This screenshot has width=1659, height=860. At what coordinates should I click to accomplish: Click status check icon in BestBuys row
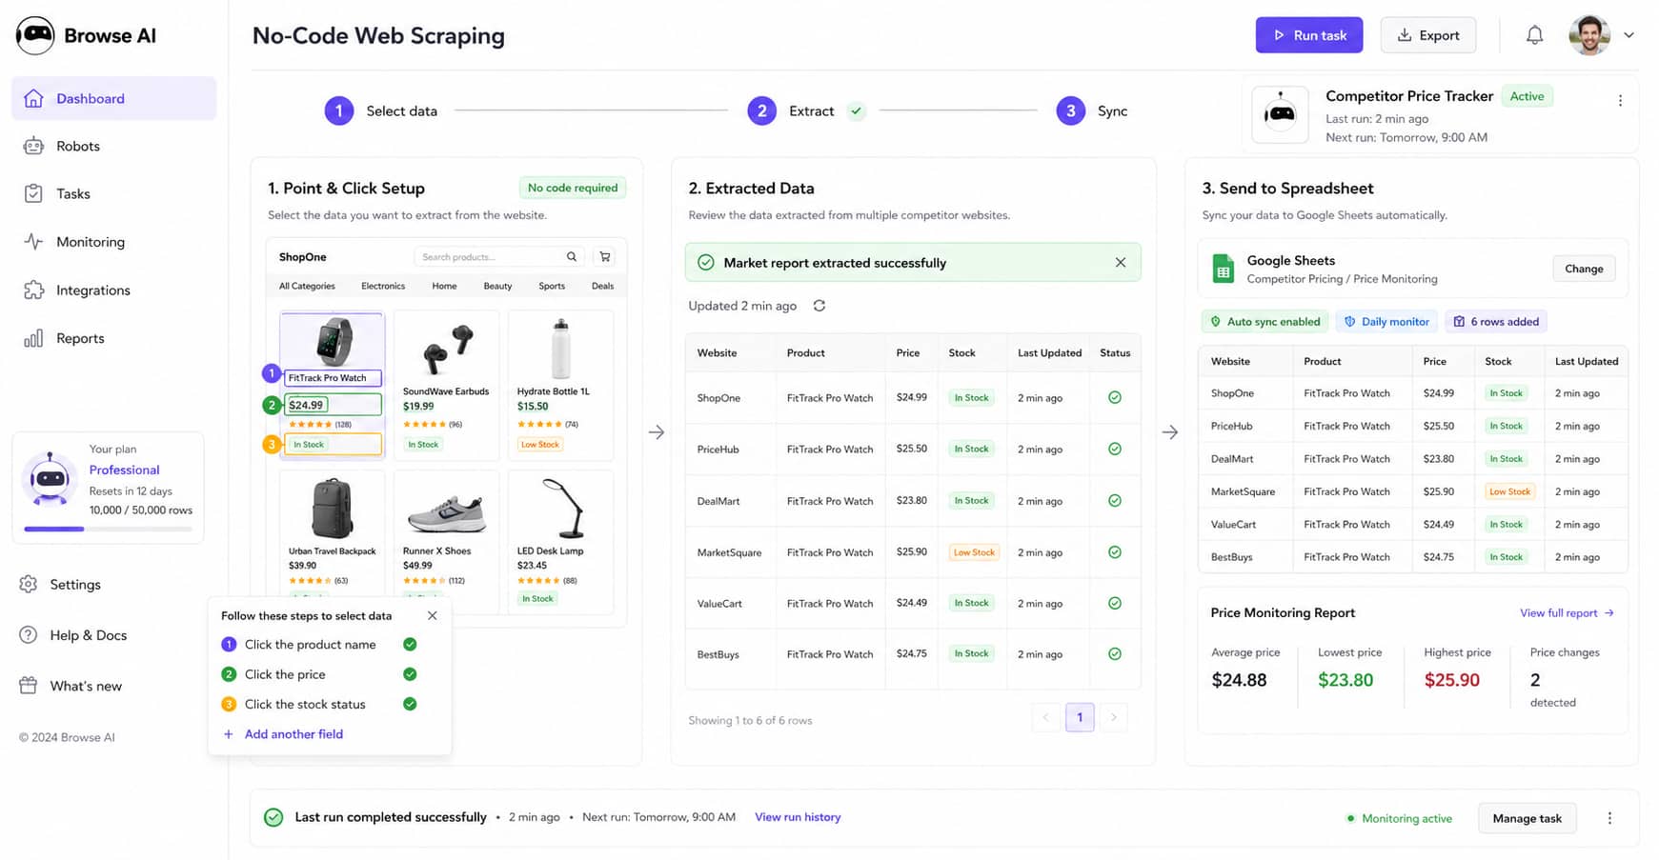pyautogui.click(x=1115, y=654)
